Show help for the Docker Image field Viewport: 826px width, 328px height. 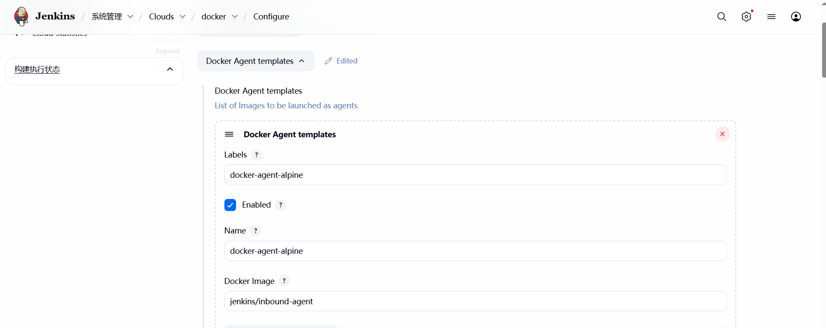pyautogui.click(x=284, y=281)
